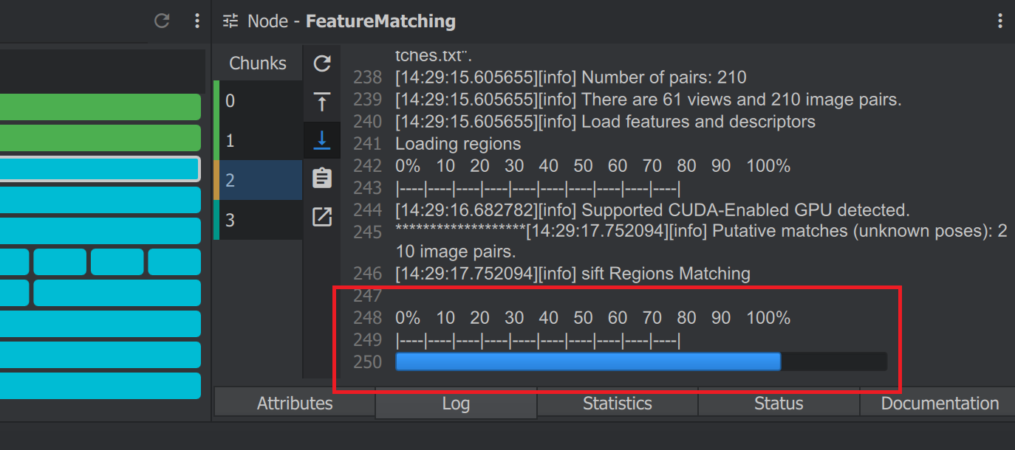The height and width of the screenshot is (450, 1015).
Task: Select the highlighted cyan node in the graph
Action: 100,168
